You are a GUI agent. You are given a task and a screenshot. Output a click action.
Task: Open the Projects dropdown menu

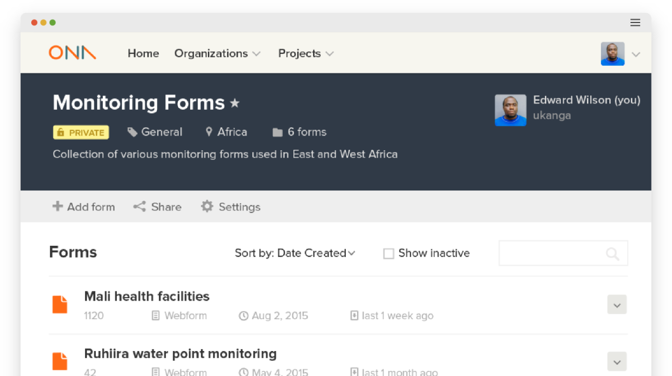click(x=306, y=53)
